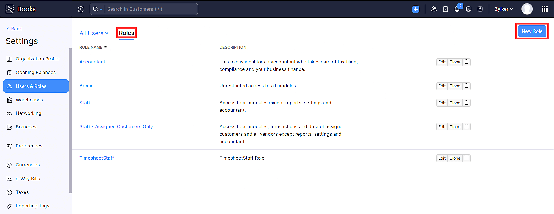
Task: Delete the Accountant role with trash icon
Action: (x=466, y=62)
